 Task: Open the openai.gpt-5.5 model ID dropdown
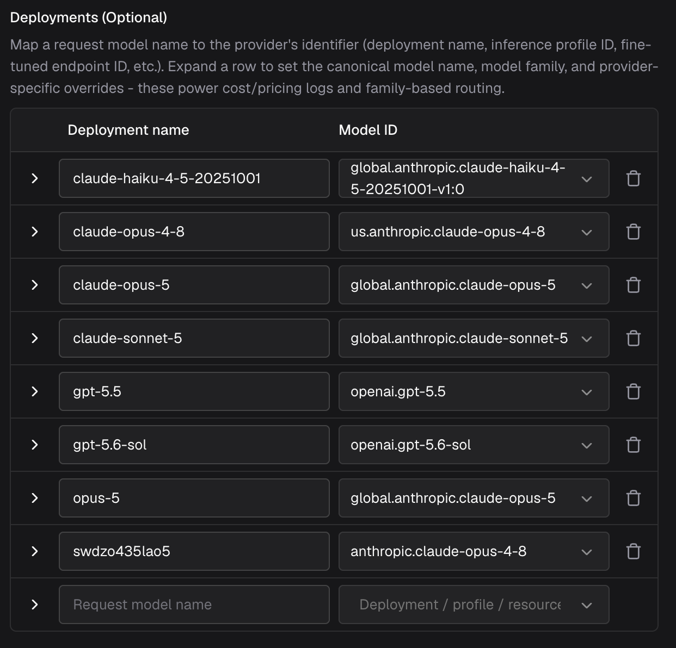[x=474, y=391]
